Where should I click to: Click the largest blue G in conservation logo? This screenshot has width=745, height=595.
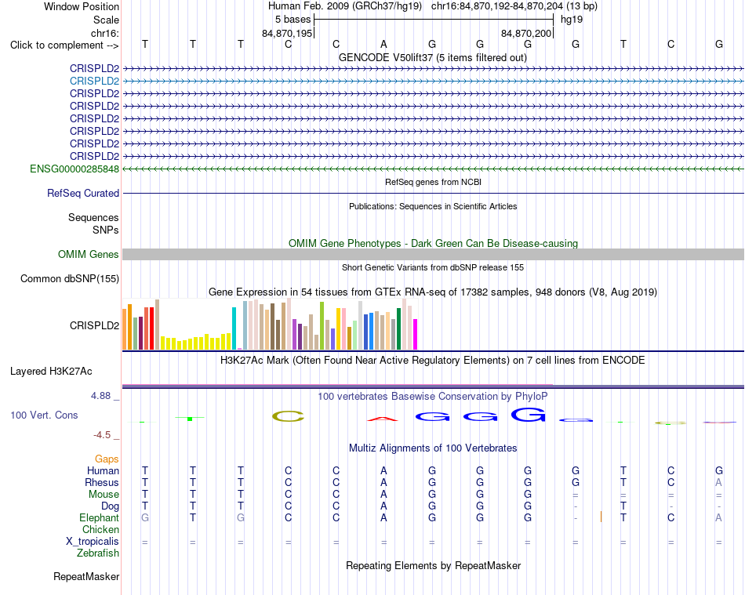point(529,415)
